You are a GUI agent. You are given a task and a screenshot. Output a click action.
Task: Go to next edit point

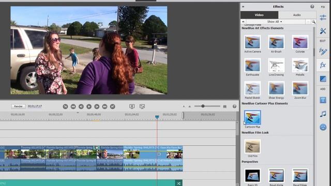pyautogui.click(x=113, y=106)
